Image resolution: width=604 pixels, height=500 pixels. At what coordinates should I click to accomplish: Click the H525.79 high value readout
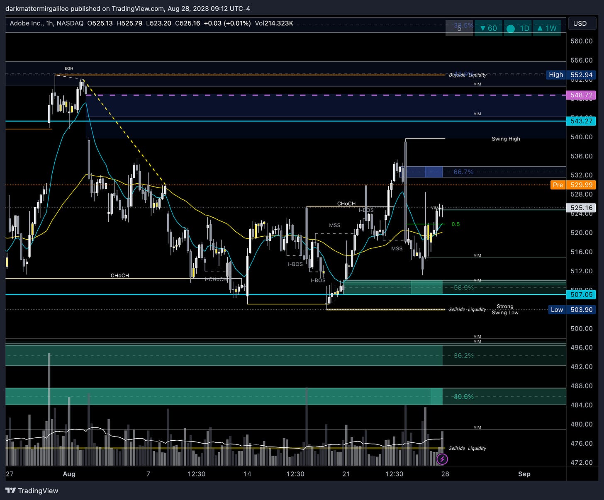[129, 23]
